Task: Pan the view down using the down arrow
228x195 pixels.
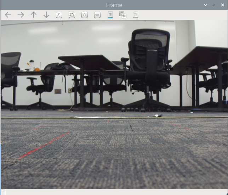Action: point(46,15)
